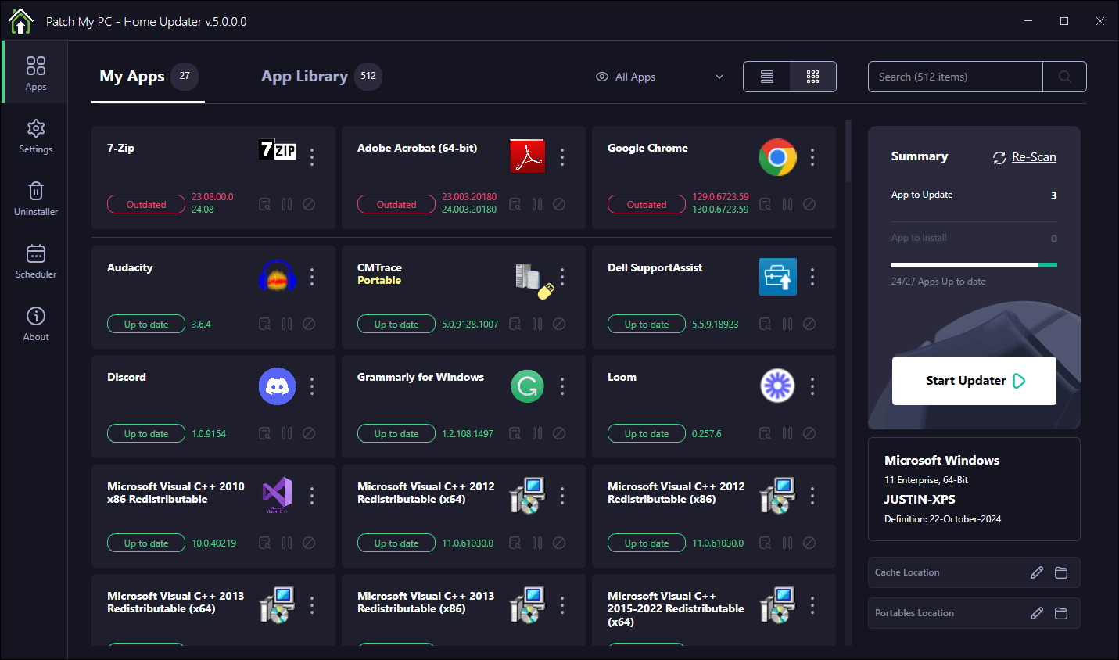This screenshot has height=660, width=1119.
Task: Open the options menu for Google Chrome
Action: (x=812, y=156)
